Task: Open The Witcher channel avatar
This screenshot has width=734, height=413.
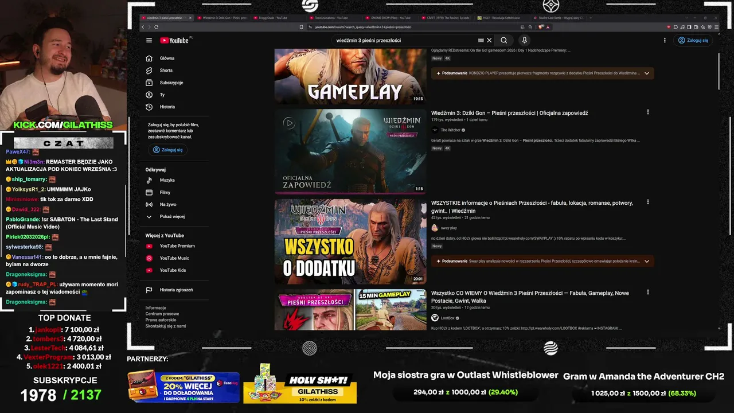Action: point(435,130)
